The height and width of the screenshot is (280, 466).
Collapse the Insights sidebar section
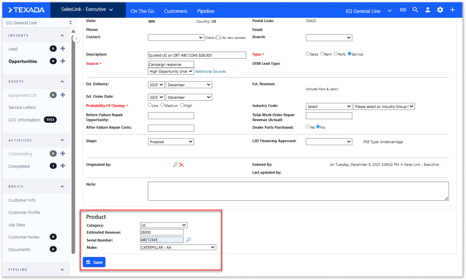click(x=62, y=35)
